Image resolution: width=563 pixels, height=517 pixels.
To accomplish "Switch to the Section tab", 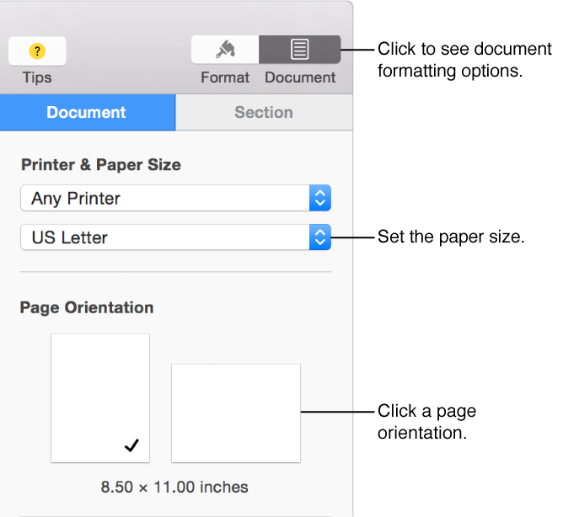I will click(x=264, y=112).
